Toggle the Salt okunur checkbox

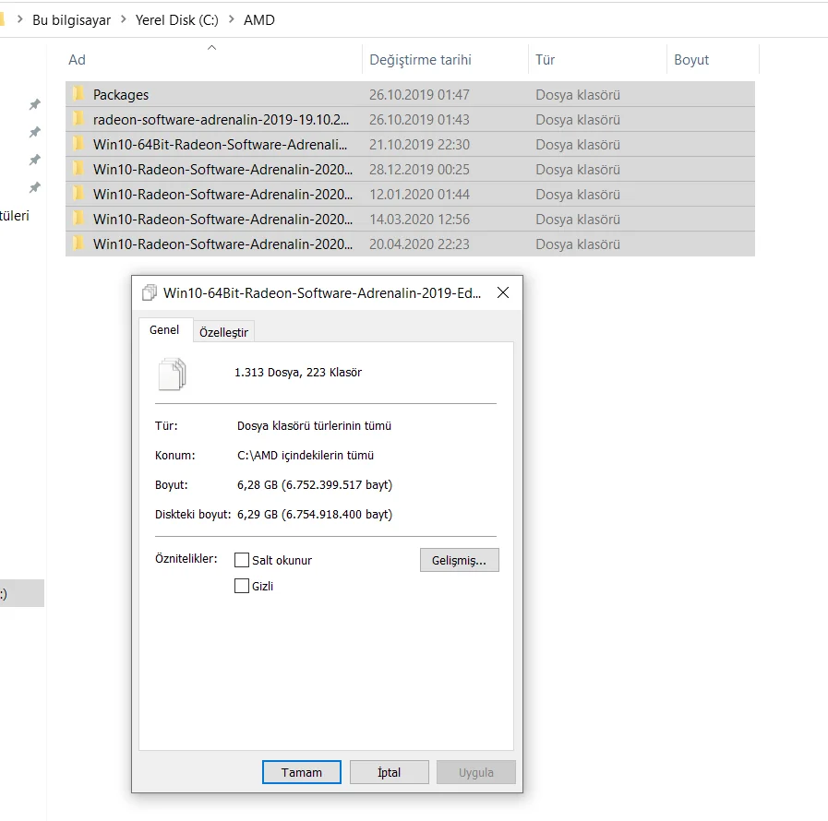241,560
